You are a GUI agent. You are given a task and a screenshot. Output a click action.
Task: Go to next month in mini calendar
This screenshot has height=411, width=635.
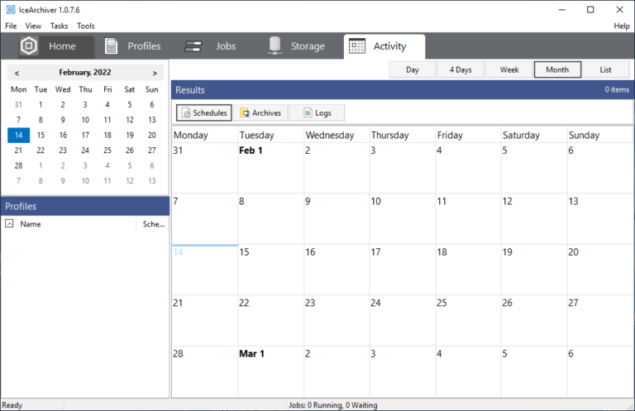pyautogui.click(x=155, y=73)
